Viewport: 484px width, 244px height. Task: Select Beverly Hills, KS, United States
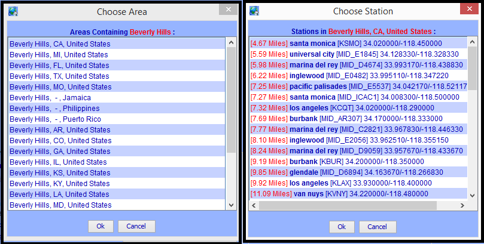[117, 173]
